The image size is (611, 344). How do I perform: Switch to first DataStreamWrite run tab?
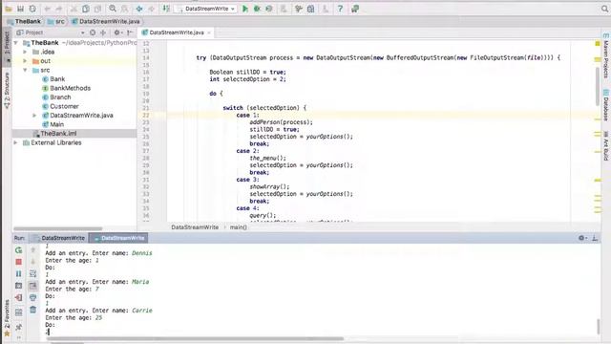click(59, 238)
